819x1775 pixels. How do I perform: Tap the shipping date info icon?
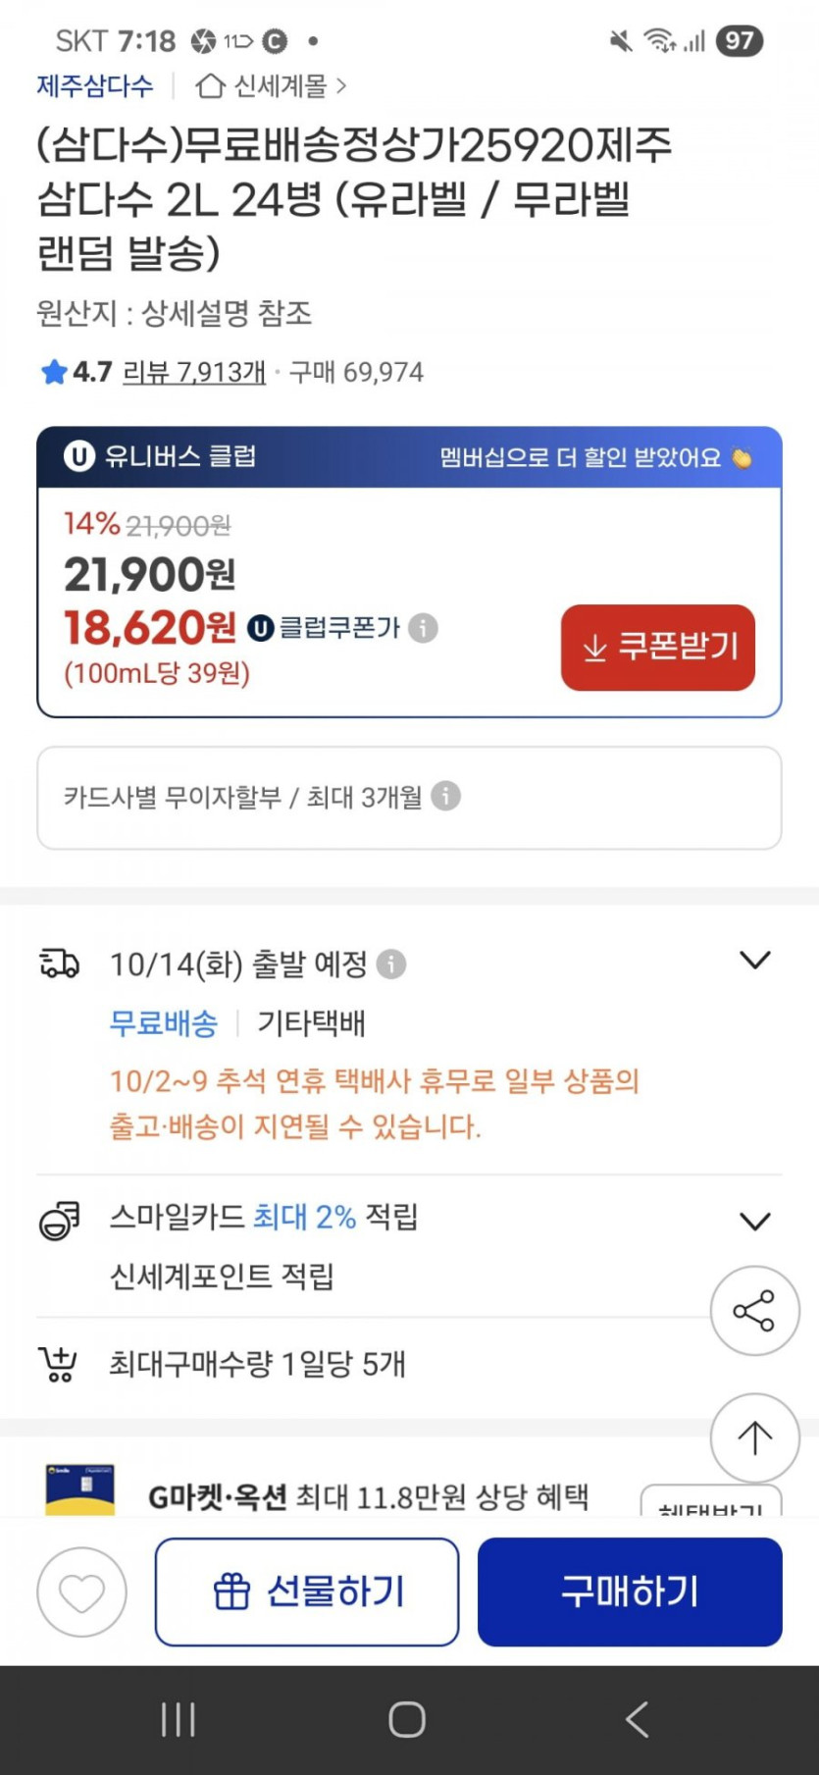[391, 965]
